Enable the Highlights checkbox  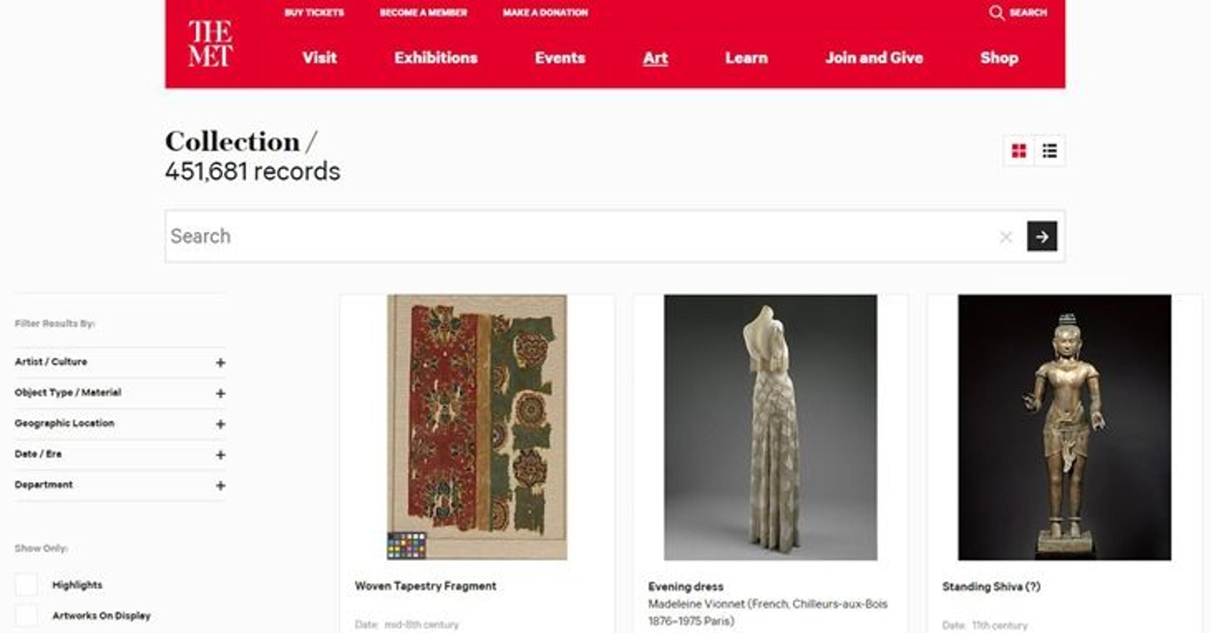click(26, 585)
